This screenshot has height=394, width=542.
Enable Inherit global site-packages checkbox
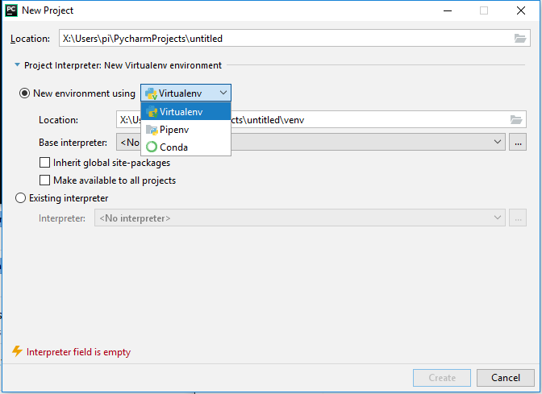[45, 163]
